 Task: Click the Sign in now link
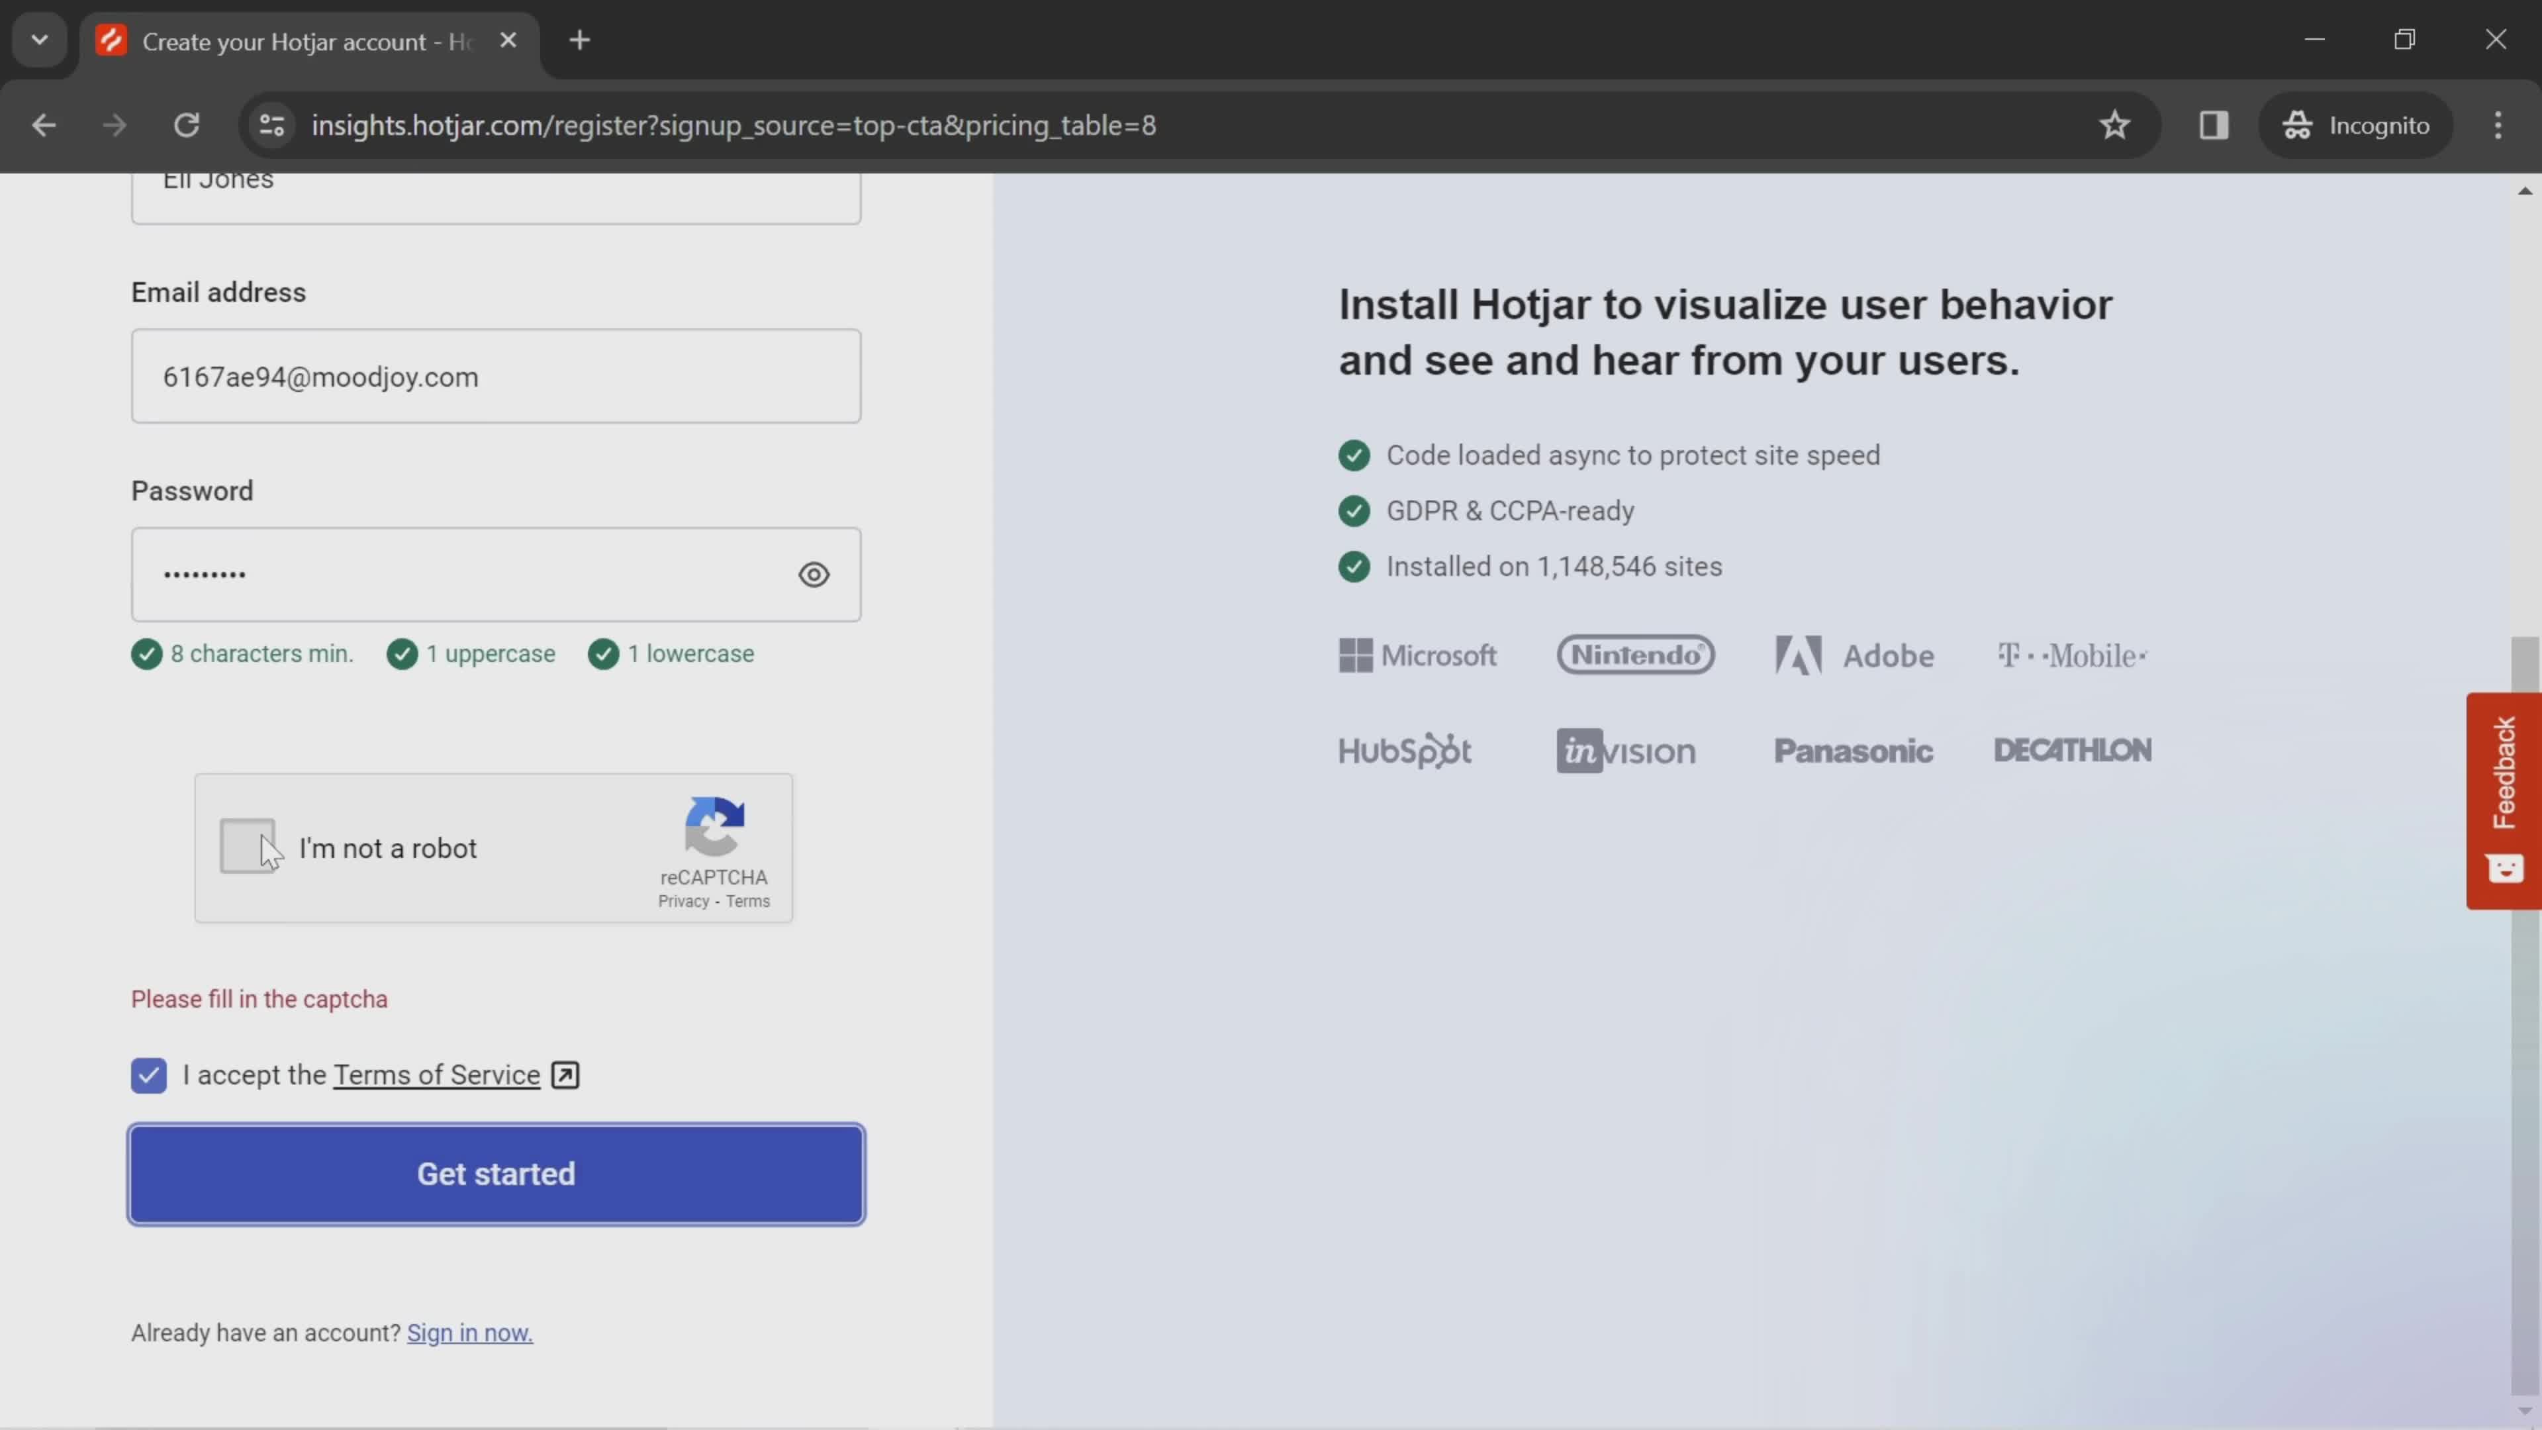click(470, 1332)
